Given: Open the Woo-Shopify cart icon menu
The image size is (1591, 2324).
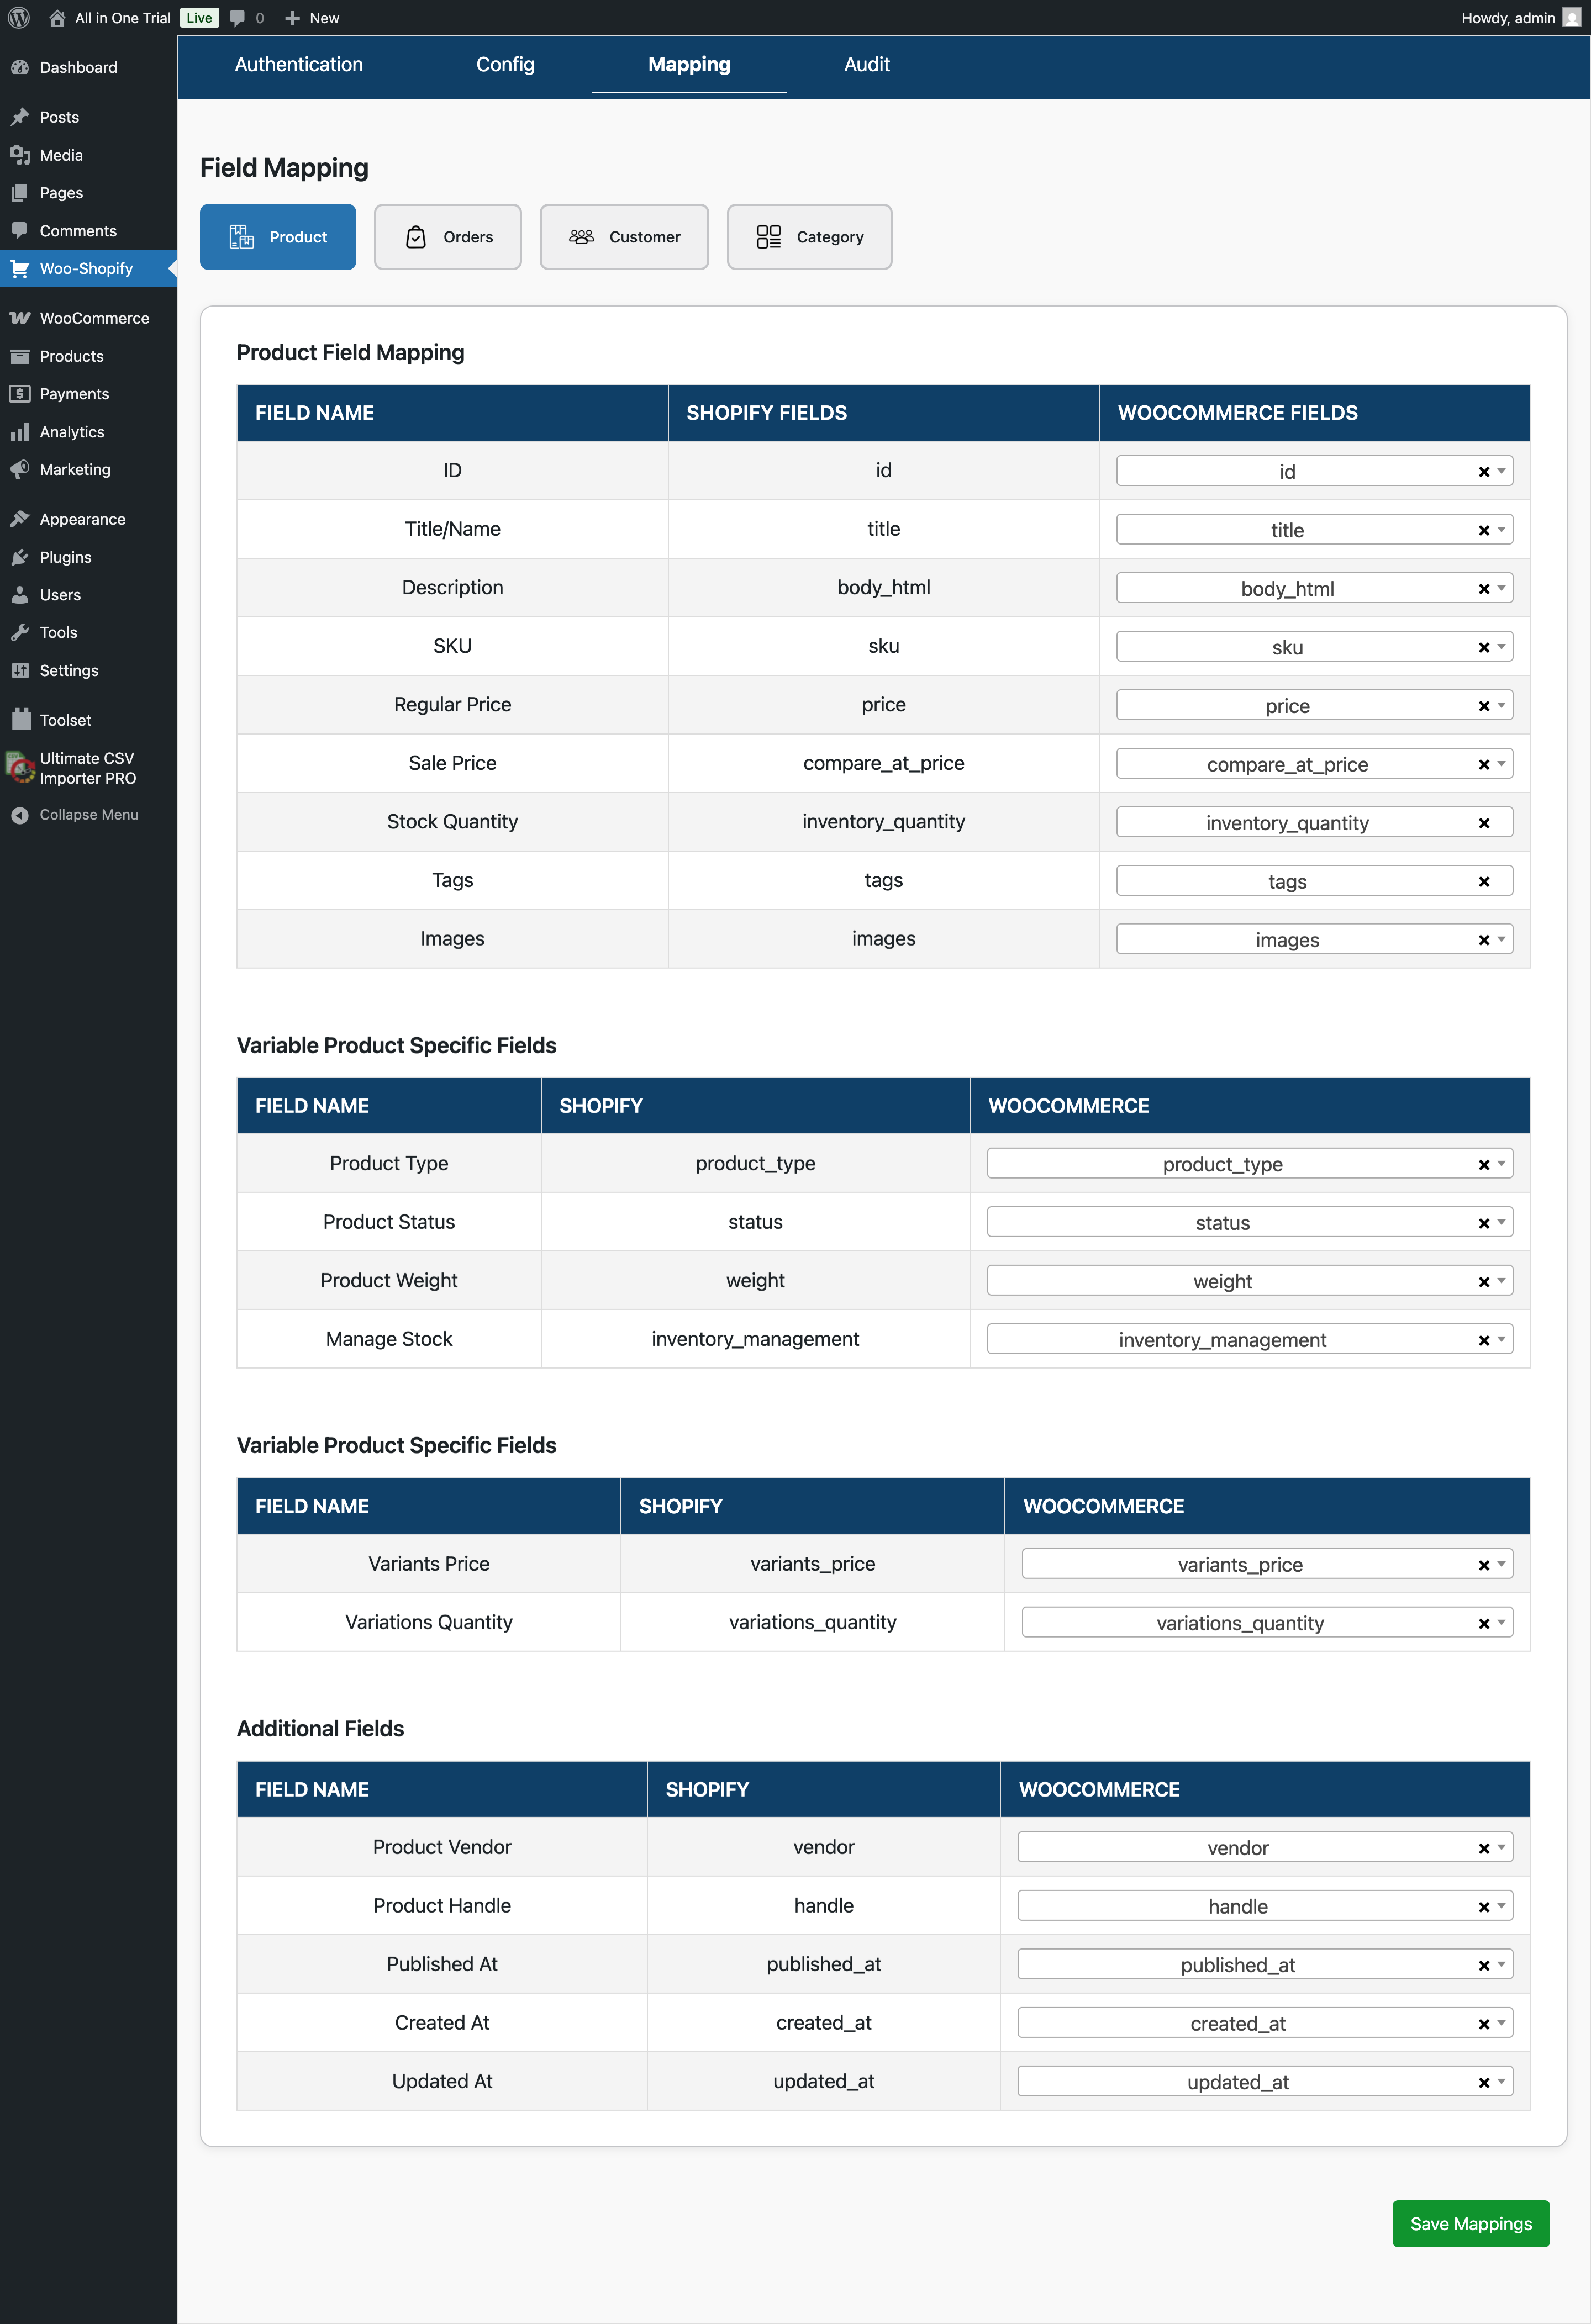Looking at the screenshot, I should 20,268.
